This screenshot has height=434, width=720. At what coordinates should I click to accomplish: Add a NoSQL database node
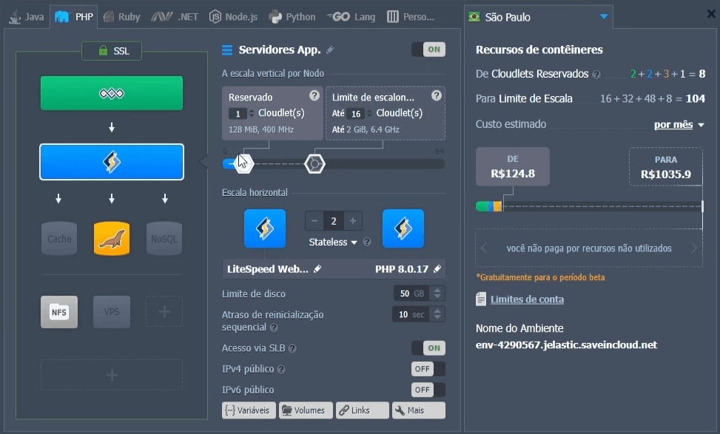click(164, 238)
